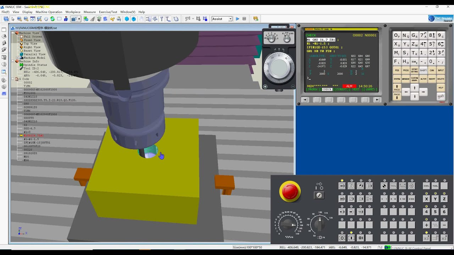454x255 pixels.
Task: Open the view cube dropdown arrow in toolbar
Action: tap(79, 19)
